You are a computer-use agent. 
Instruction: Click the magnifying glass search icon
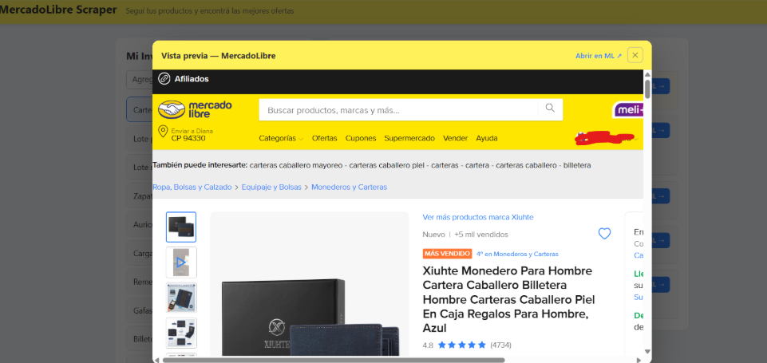pyautogui.click(x=550, y=109)
